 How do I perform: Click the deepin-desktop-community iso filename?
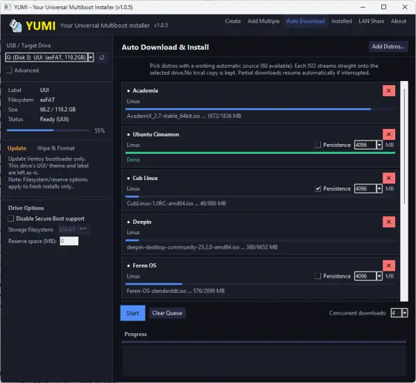pos(183,247)
